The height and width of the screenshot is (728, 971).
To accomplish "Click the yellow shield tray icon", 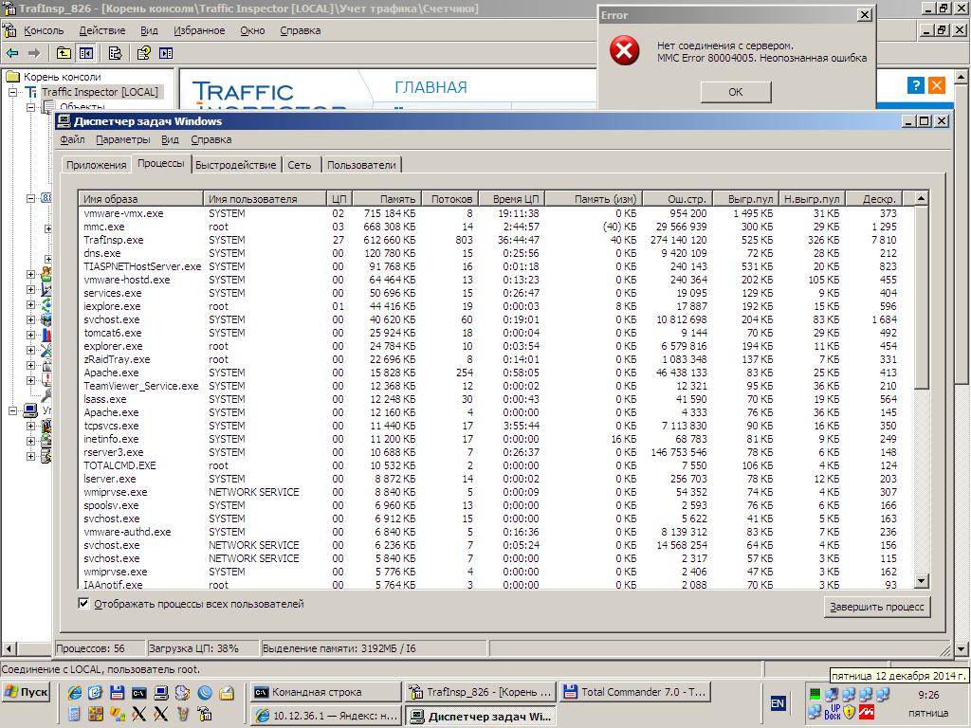I will click(849, 713).
